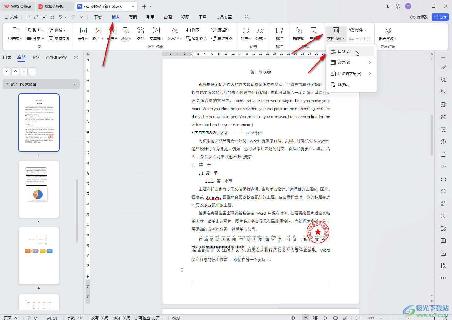Open the Flowchart (流程图) tool
452x320 pixels.
tap(220, 30)
